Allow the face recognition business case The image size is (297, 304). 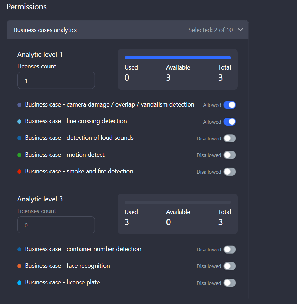tap(229, 266)
